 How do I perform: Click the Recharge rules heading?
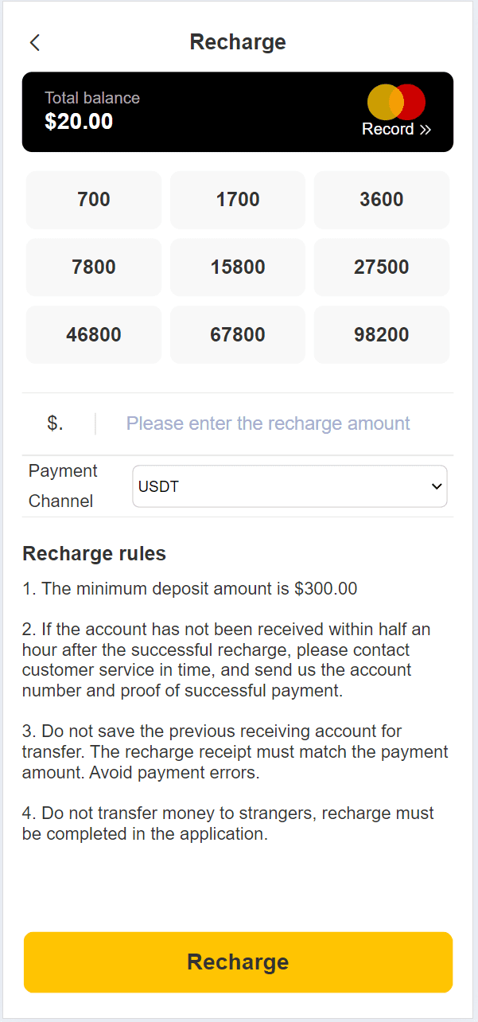pos(94,553)
